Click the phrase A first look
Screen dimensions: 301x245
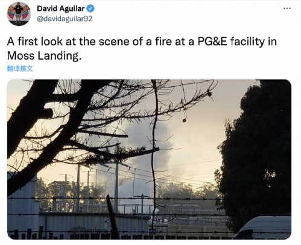[35, 42]
